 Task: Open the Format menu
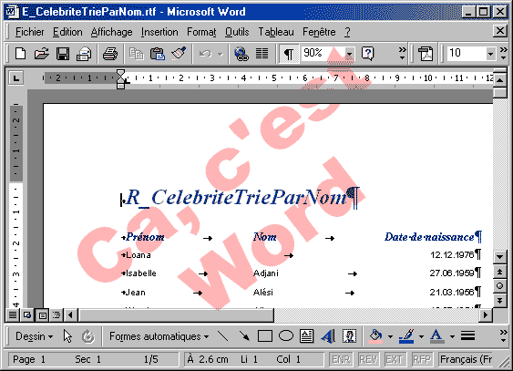click(x=201, y=32)
